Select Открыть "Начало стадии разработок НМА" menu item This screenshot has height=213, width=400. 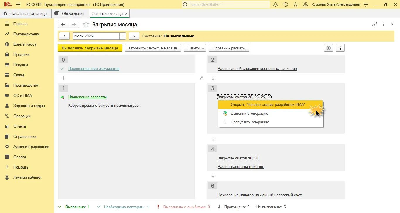coord(270,105)
